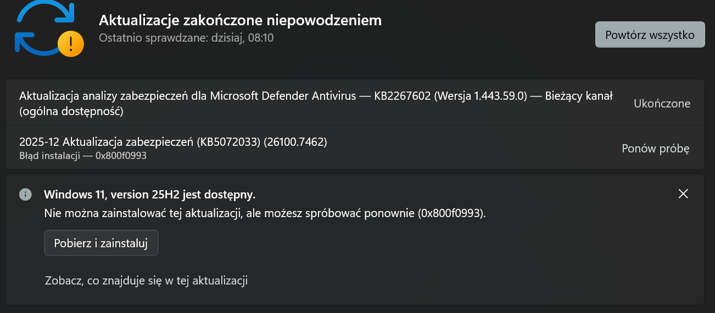Click the info icon beside Windows 11 25H2

click(25, 194)
